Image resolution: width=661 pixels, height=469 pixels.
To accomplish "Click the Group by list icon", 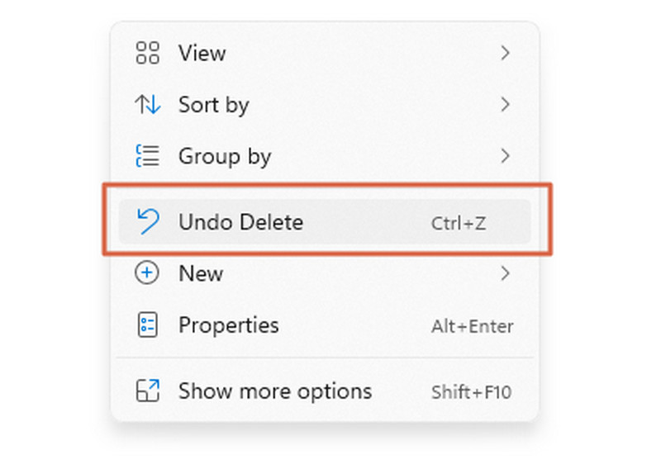I will [x=148, y=156].
